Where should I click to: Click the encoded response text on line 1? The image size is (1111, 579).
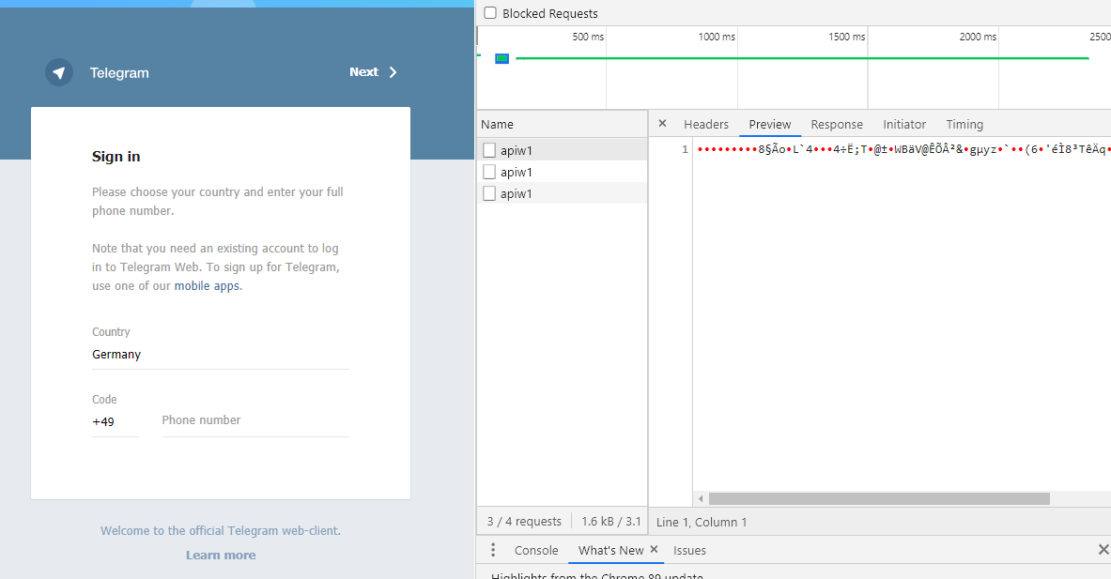903,149
